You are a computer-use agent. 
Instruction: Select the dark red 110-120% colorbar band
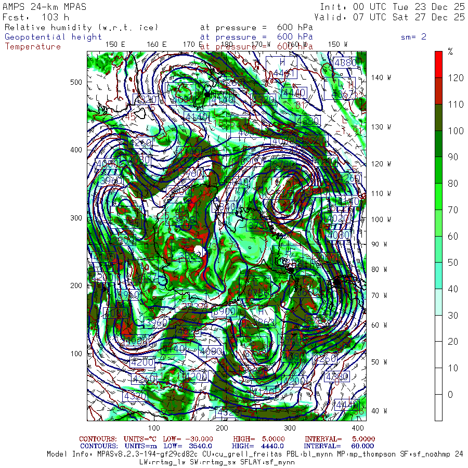coord(438,91)
